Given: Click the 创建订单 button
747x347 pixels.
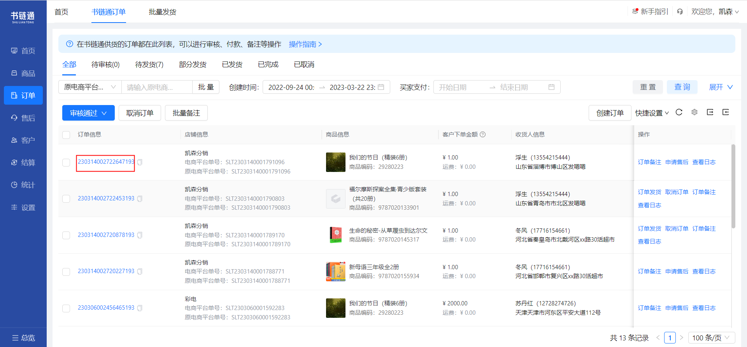Looking at the screenshot, I should pos(610,113).
